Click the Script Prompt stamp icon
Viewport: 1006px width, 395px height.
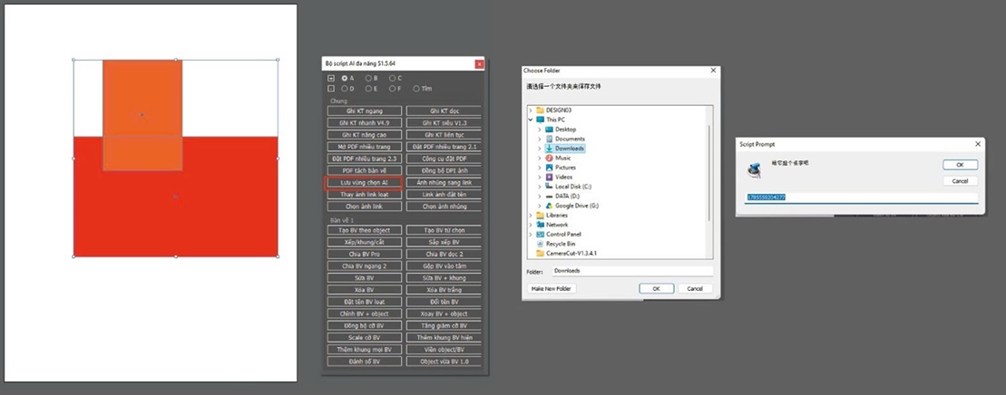[755, 169]
